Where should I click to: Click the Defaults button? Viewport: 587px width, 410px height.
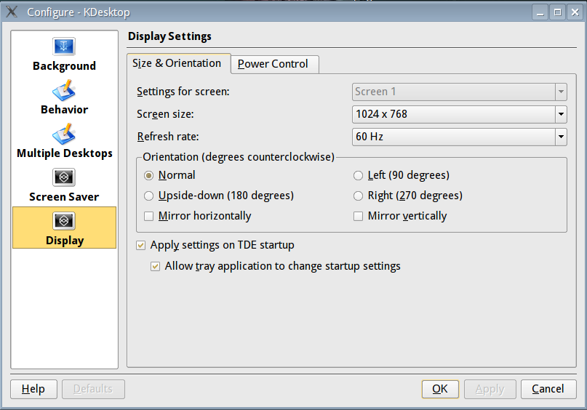pos(93,389)
